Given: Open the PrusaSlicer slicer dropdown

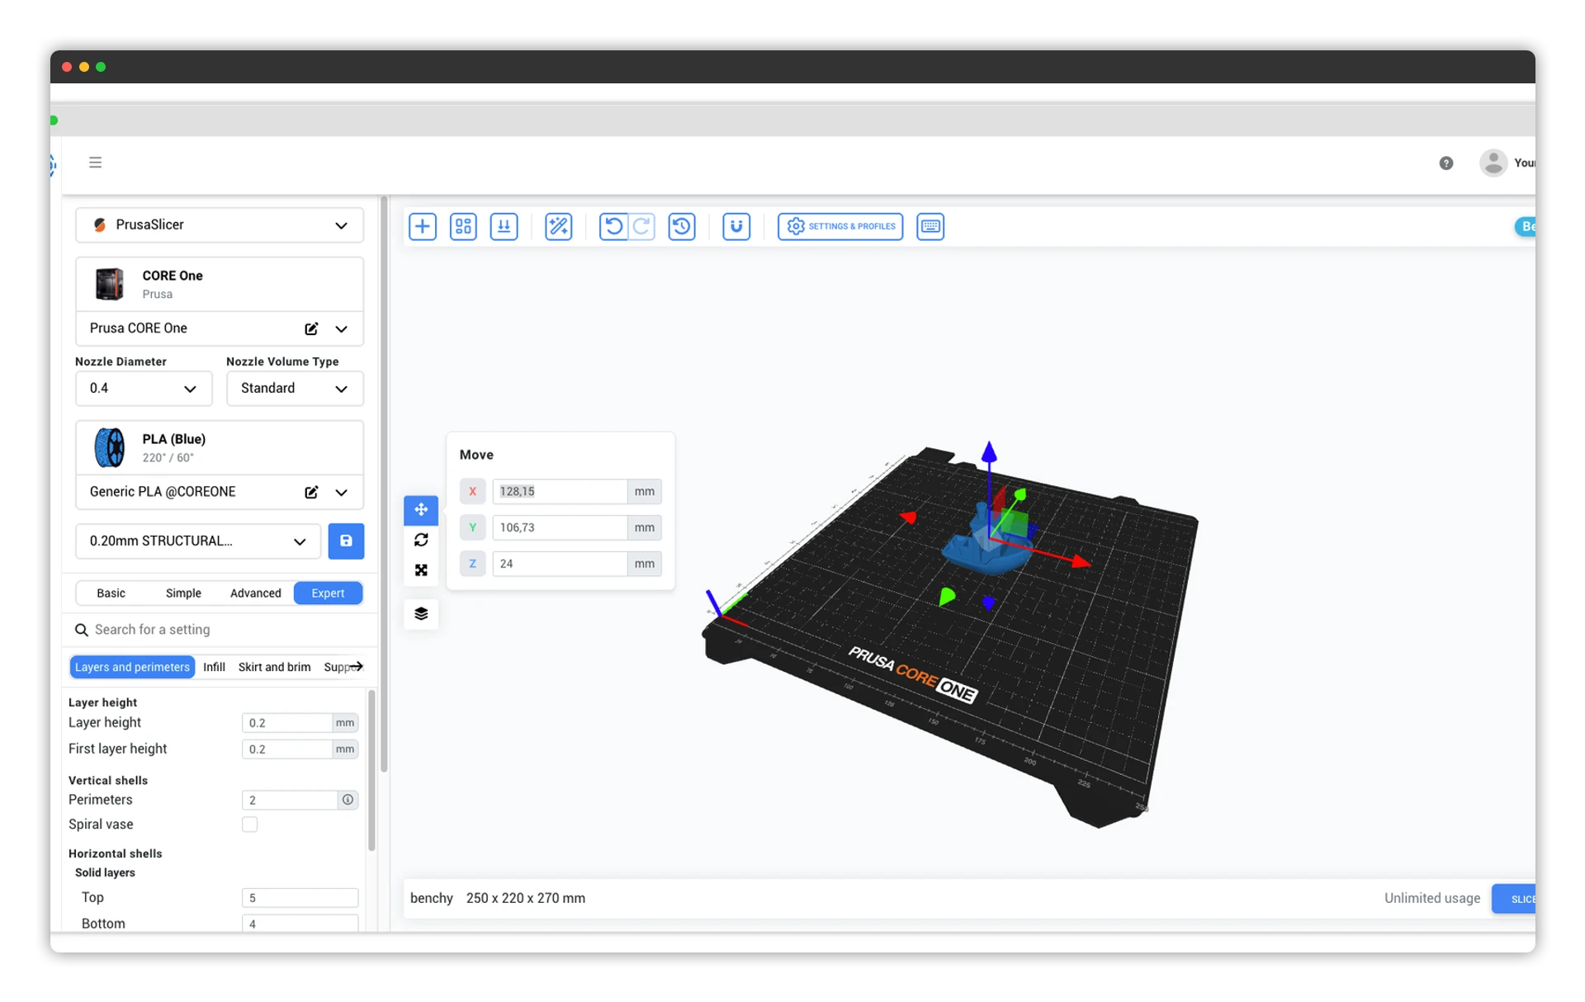Looking at the screenshot, I should (x=220, y=225).
